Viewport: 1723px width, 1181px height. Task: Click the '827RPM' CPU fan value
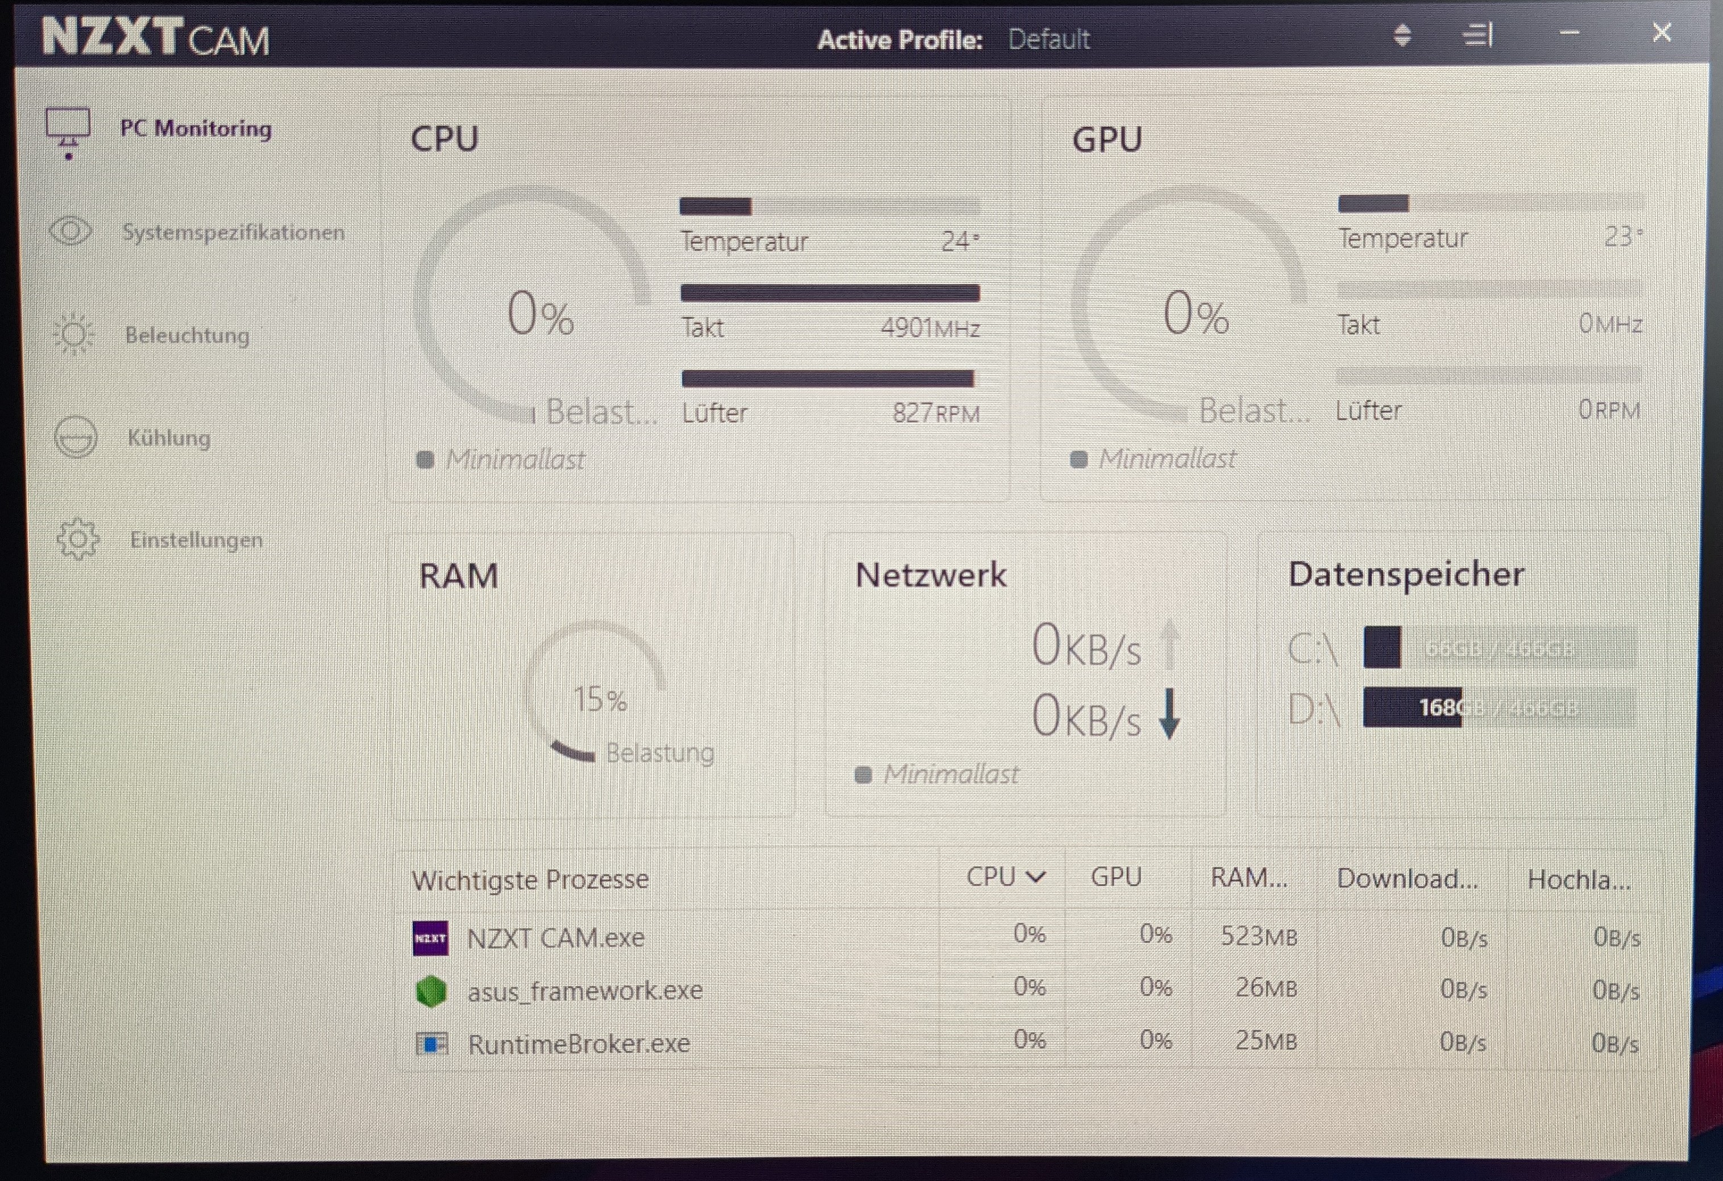[936, 412]
